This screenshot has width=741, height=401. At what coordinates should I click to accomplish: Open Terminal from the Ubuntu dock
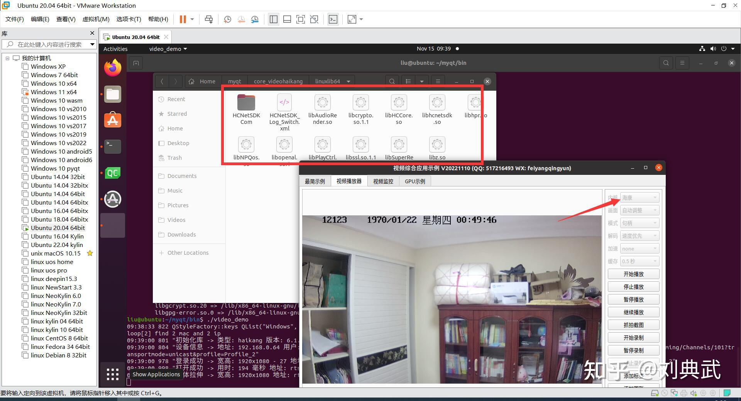(113, 147)
